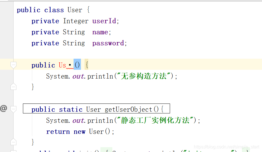
Task: Click the @ gutter icon beside getUserObject
Action: (x=3, y=109)
